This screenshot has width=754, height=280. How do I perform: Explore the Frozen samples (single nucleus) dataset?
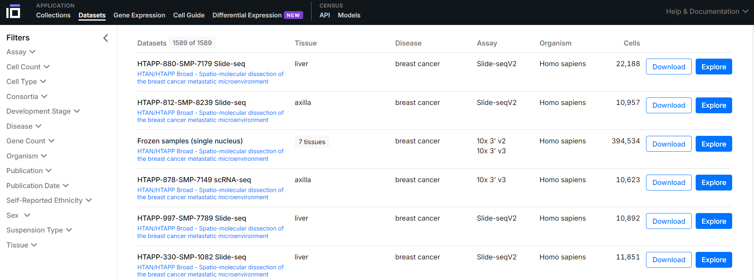point(714,144)
